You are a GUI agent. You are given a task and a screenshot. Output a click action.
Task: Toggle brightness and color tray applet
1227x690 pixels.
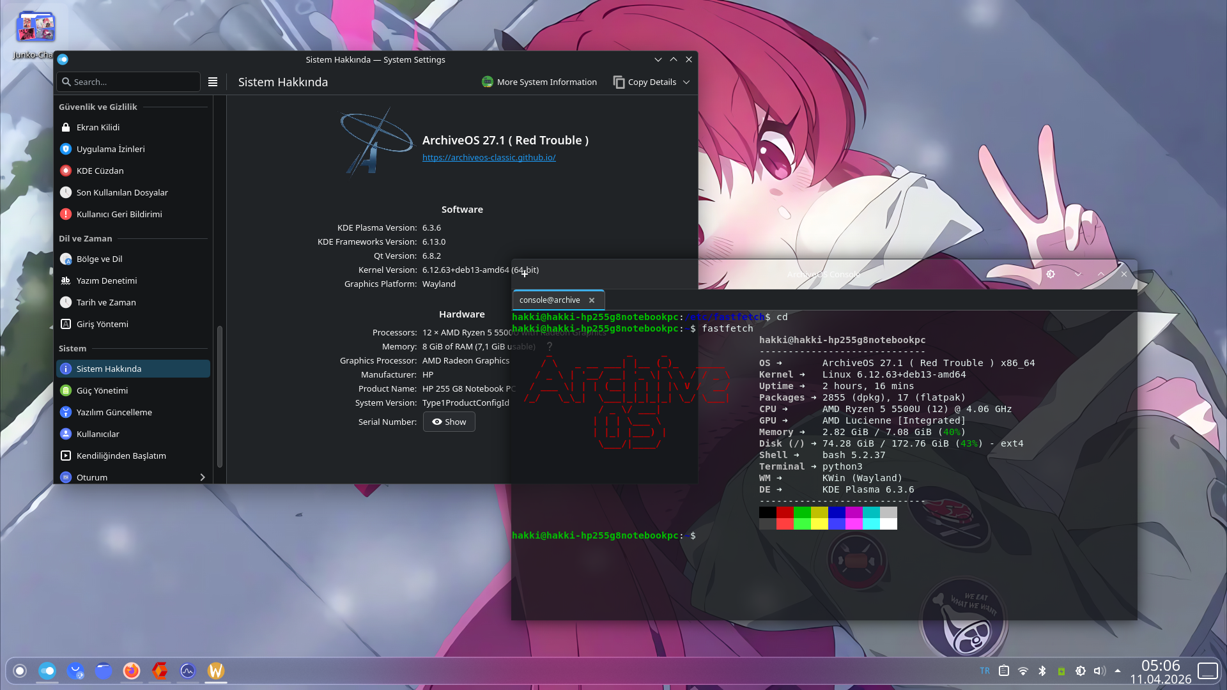pos(1081,671)
